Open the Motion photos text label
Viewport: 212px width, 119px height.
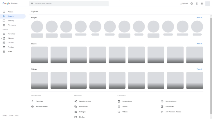pos(171,101)
